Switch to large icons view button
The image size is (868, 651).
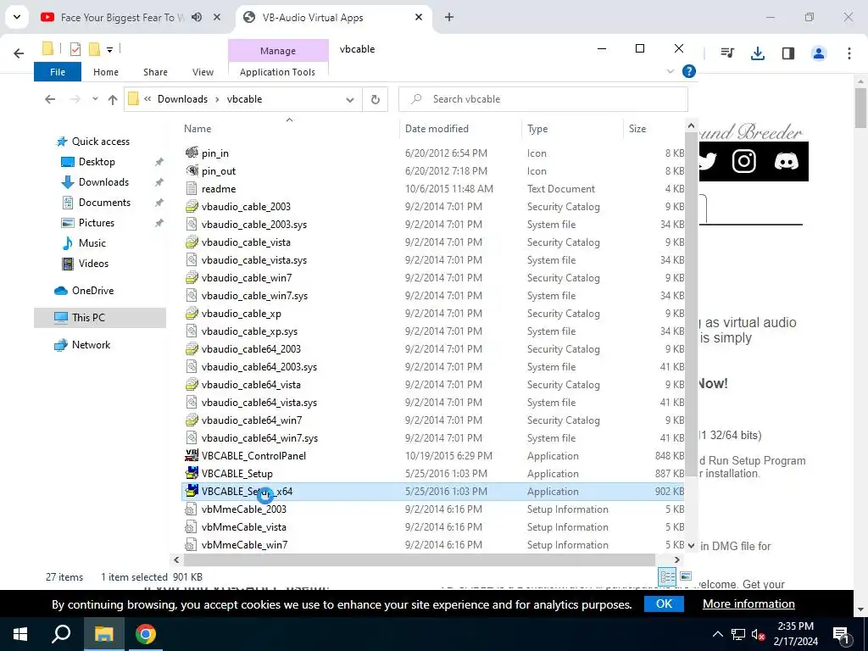tap(685, 576)
